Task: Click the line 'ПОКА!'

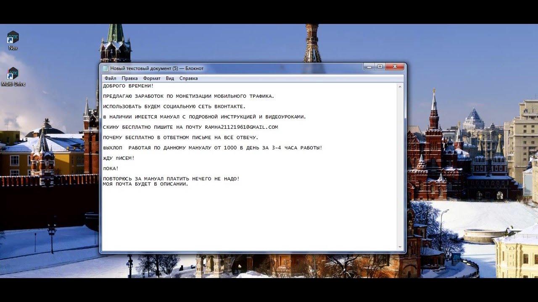Action: point(111,169)
